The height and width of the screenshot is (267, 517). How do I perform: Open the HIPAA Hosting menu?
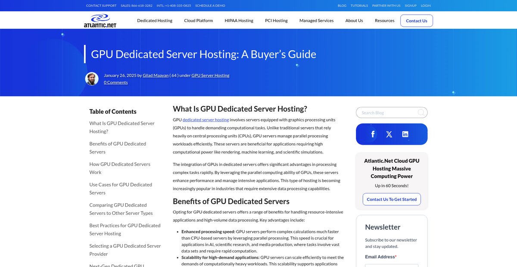tap(239, 20)
